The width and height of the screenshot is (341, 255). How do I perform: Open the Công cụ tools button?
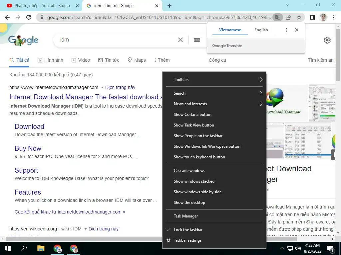[217, 60]
